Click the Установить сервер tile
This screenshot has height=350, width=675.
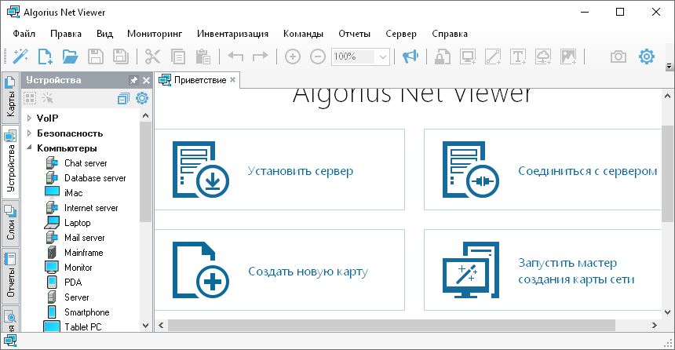[x=279, y=170]
